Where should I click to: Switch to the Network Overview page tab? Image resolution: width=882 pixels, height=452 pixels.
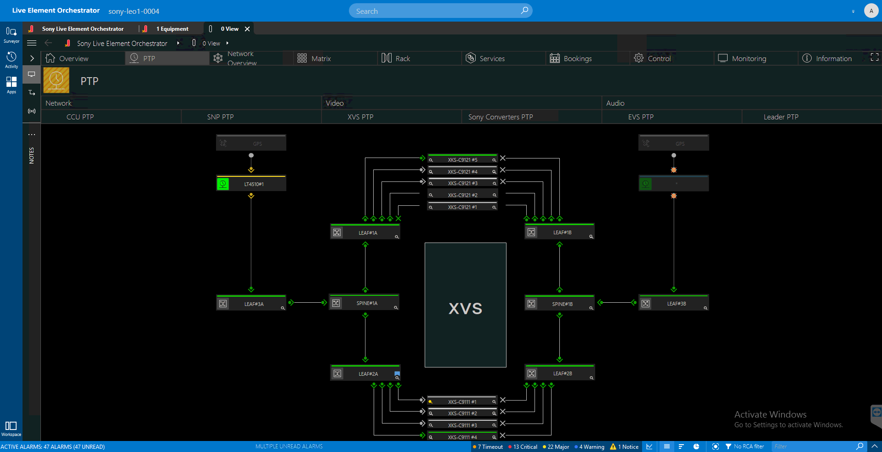(251, 58)
